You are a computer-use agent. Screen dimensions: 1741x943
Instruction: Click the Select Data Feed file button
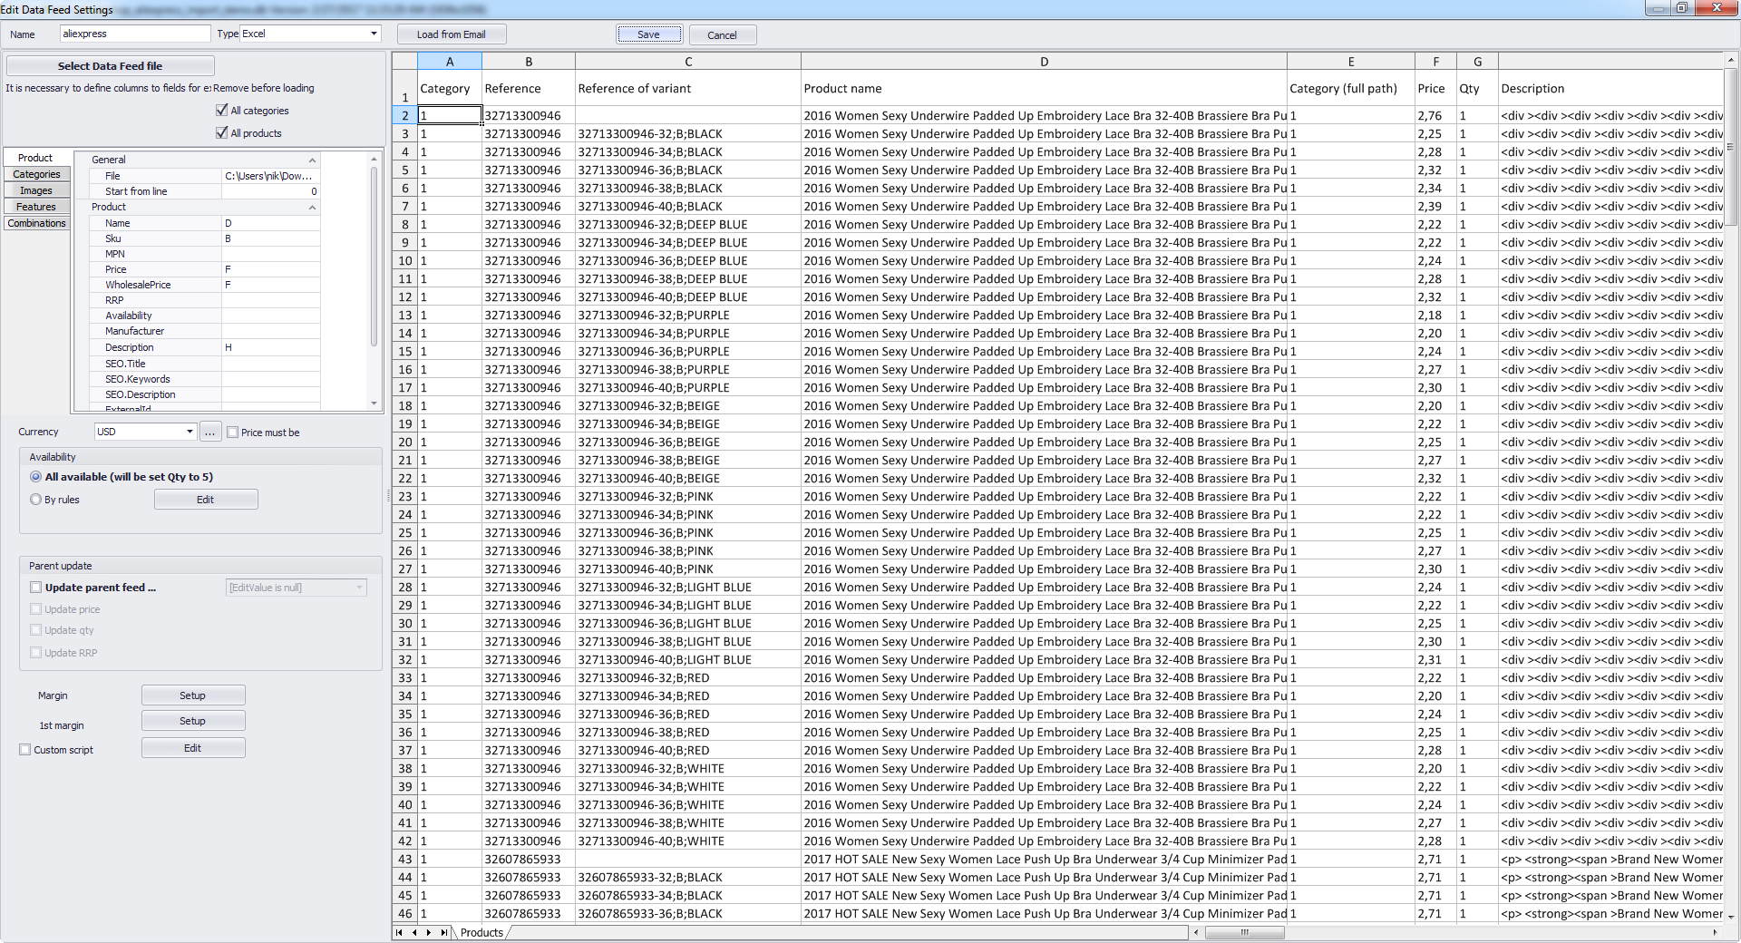coord(110,66)
